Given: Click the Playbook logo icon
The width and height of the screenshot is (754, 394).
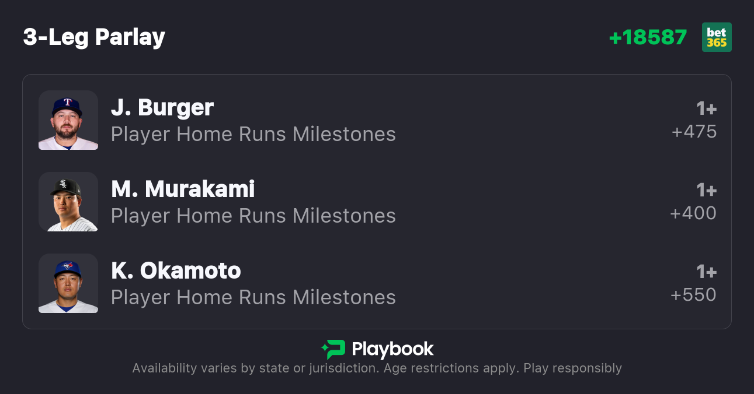Looking at the screenshot, I should point(333,349).
